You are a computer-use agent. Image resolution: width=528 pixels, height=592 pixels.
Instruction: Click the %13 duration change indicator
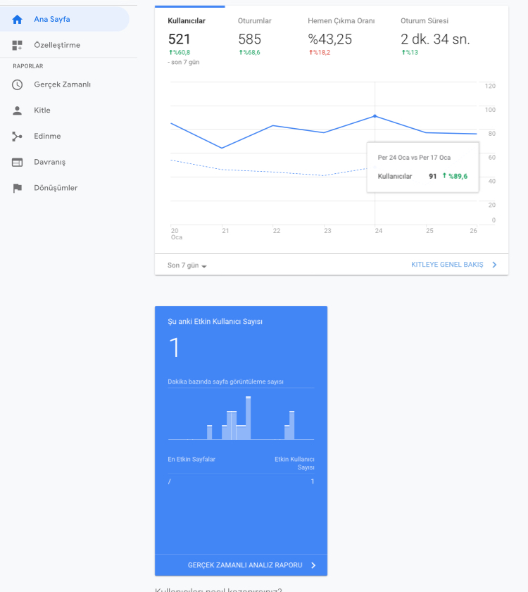pyautogui.click(x=410, y=53)
